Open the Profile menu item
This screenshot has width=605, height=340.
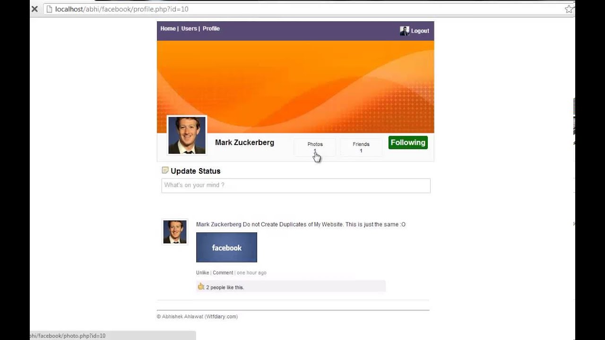click(211, 28)
